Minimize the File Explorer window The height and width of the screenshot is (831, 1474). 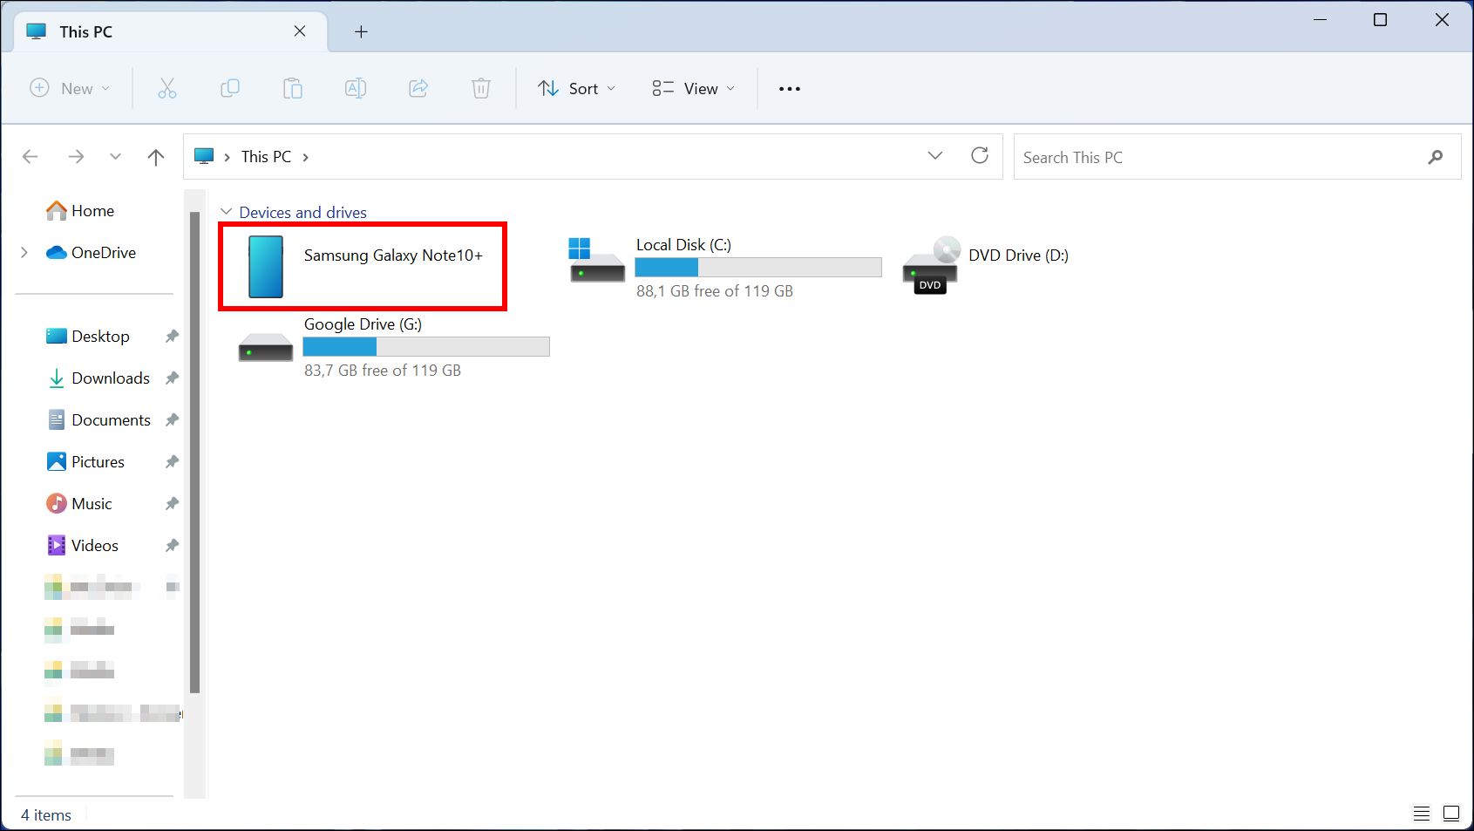coord(1321,20)
